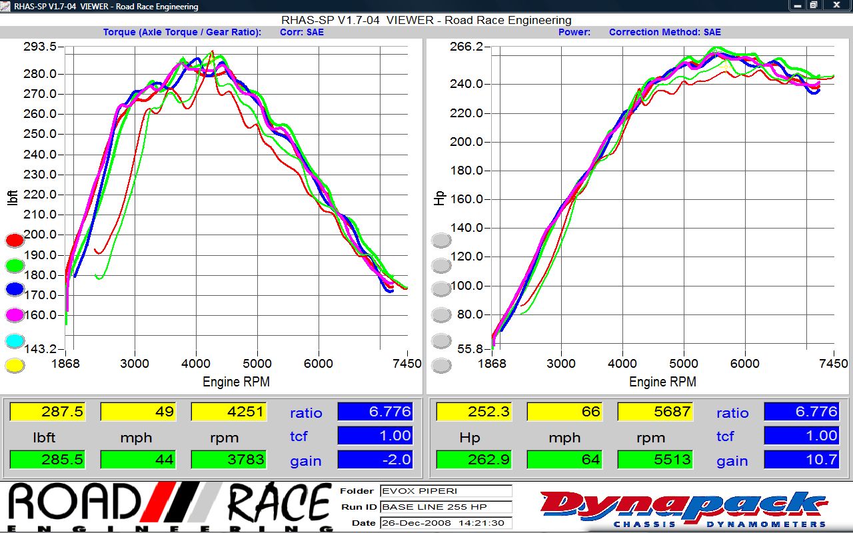Click the Dynapack Chassis Dynamometers logo
Image resolution: width=853 pixels, height=533 pixels.
[x=684, y=508]
